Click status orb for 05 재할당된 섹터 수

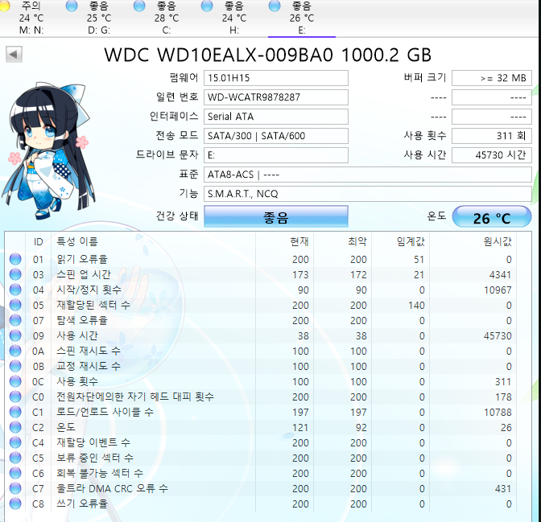15,305
